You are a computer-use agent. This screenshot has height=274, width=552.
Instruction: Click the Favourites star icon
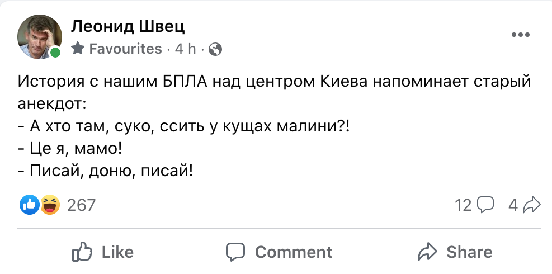click(x=78, y=49)
